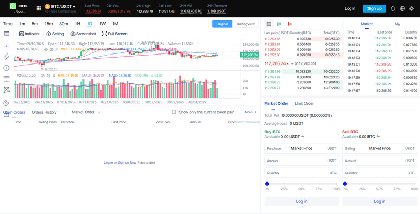Open chart Setting
This screenshot has width=420, height=214.
tap(55, 34)
